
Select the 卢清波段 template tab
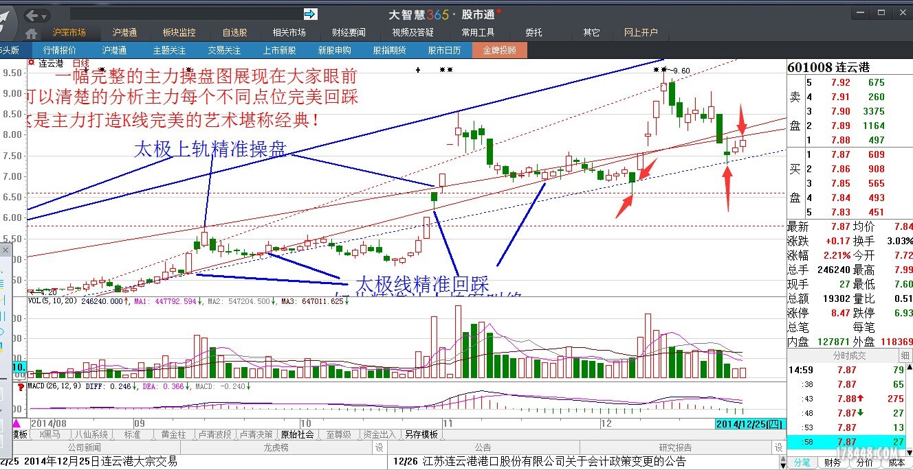pos(214,434)
